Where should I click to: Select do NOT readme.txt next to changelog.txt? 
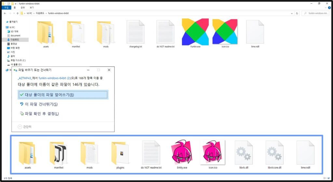click(x=166, y=34)
